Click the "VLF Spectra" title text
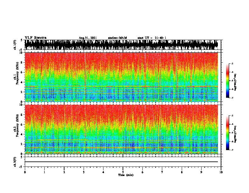The width and height of the screenshot is (249, 193). pyautogui.click(x=36, y=38)
